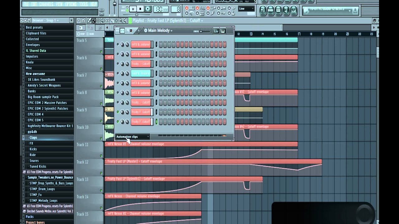Open the Playlist window via top toolbar button

point(263,10)
